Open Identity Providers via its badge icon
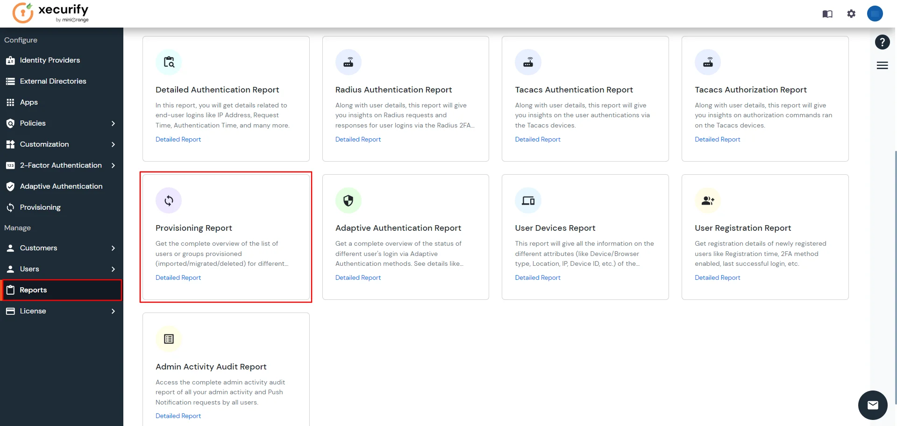897x426 pixels. 10,60
